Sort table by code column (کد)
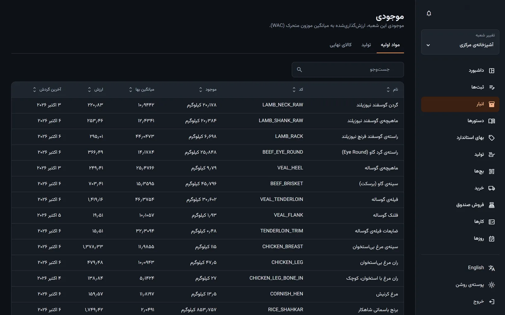Image resolution: width=505 pixels, height=315 pixels. tap(298, 89)
